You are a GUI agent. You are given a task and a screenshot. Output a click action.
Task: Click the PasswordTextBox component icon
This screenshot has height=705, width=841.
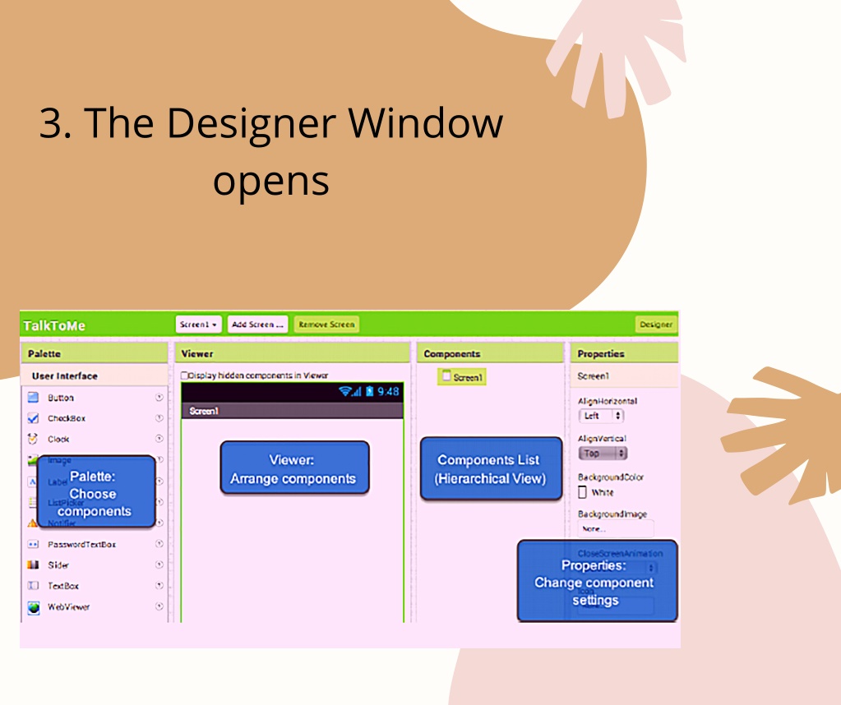(33, 544)
